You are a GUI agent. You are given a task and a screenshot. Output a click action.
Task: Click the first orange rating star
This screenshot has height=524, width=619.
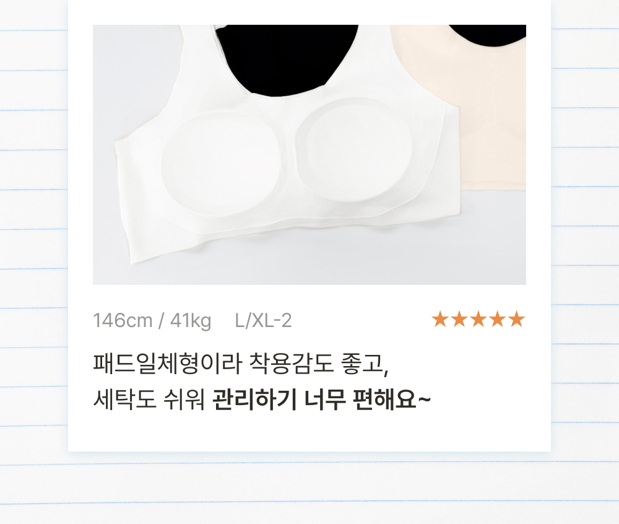point(439,319)
